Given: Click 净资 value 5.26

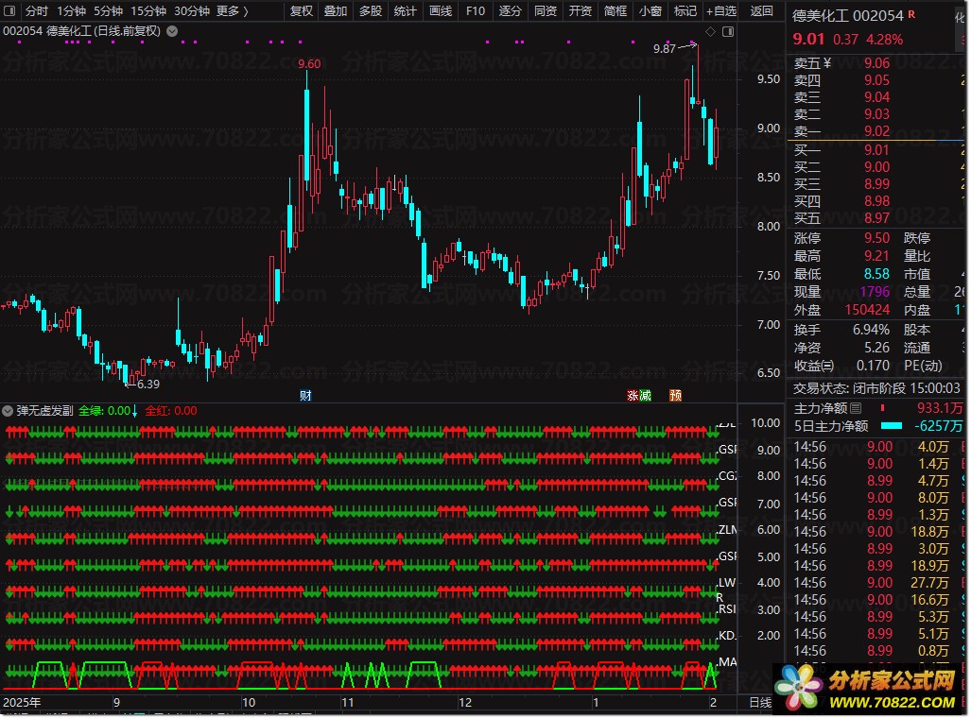Looking at the screenshot, I should click(x=876, y=348).
